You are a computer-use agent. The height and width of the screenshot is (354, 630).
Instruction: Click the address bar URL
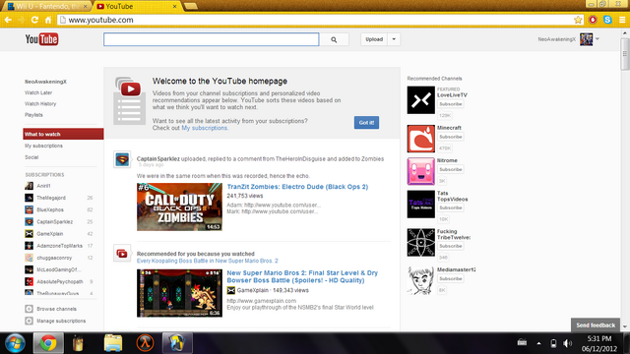click(x=100, y=20)
